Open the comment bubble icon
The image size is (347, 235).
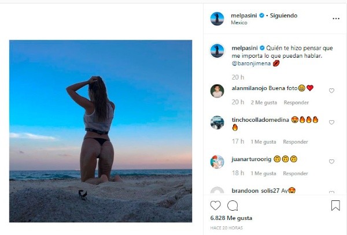[232, 206]
